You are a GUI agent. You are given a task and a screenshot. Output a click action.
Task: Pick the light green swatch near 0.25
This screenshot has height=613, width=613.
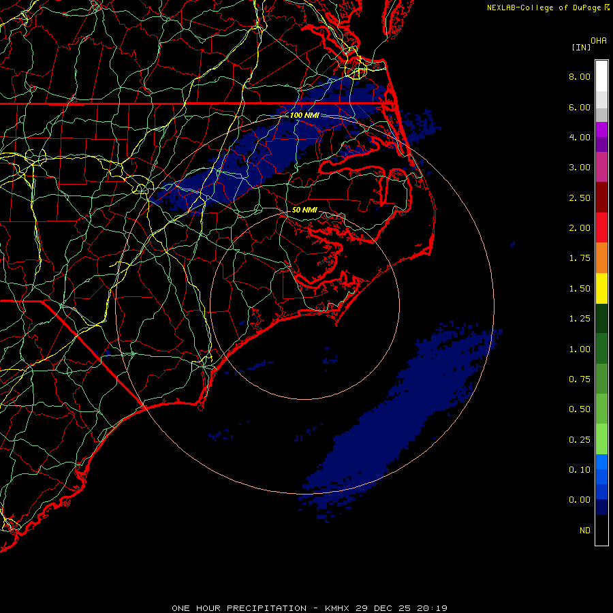601,439
